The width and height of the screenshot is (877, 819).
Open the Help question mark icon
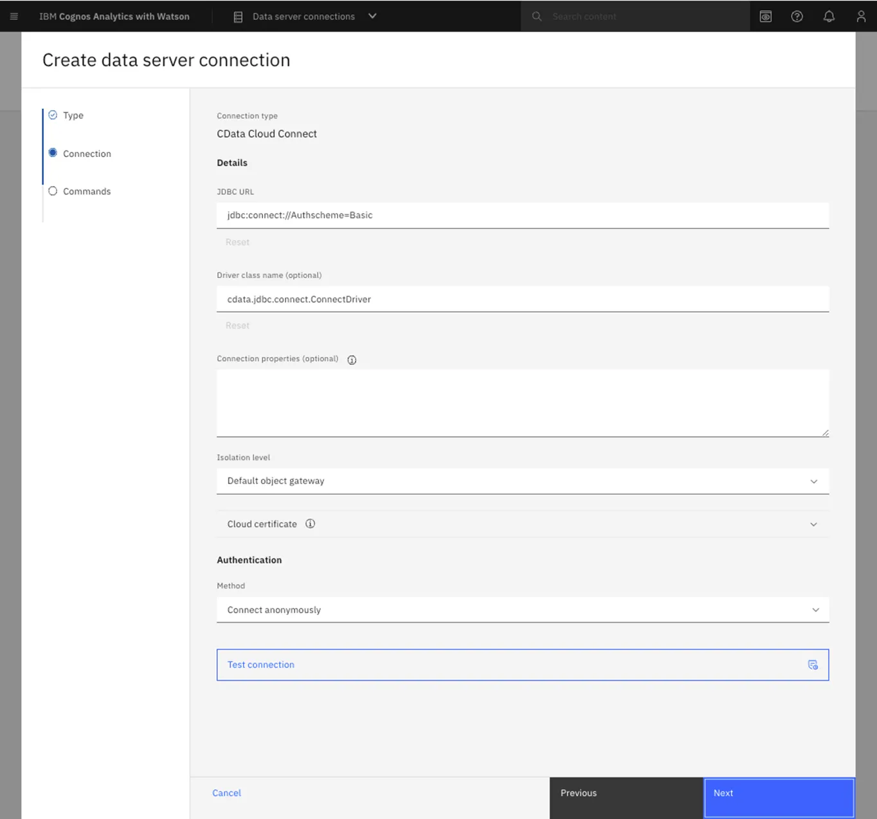pyautogui.click(x=797, y=16)
